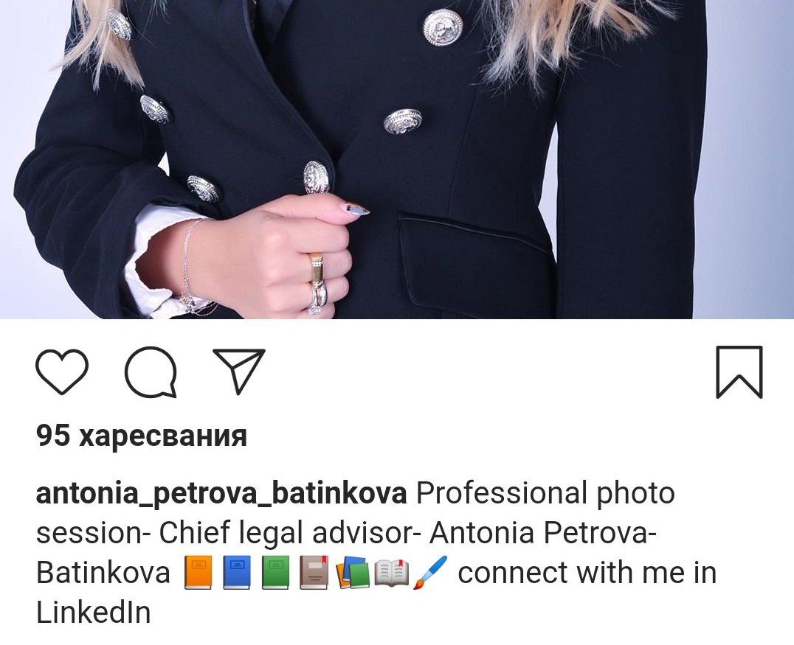The height and width of the screenshot is (645, 794).
Task: Tap the brown notebook emoji with bookmark
Action: click(x=314, y=573)
